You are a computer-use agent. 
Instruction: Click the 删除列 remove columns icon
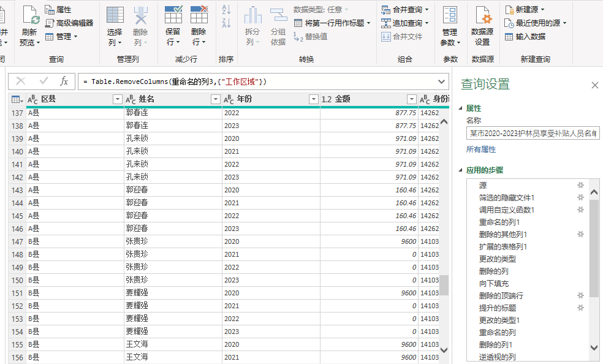(x=141, y=15)
